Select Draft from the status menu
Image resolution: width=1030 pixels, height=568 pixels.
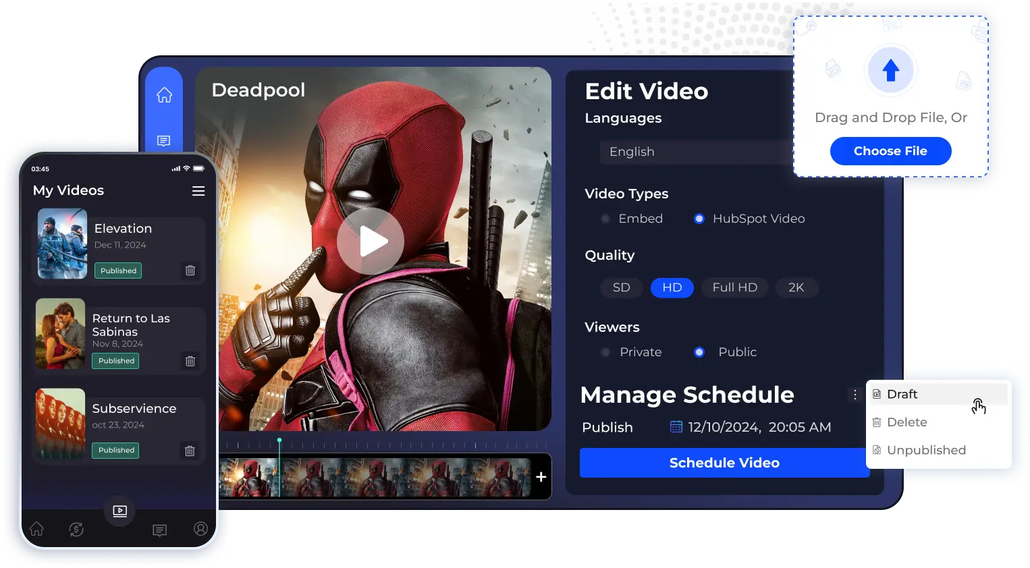[x=938, y=394]
